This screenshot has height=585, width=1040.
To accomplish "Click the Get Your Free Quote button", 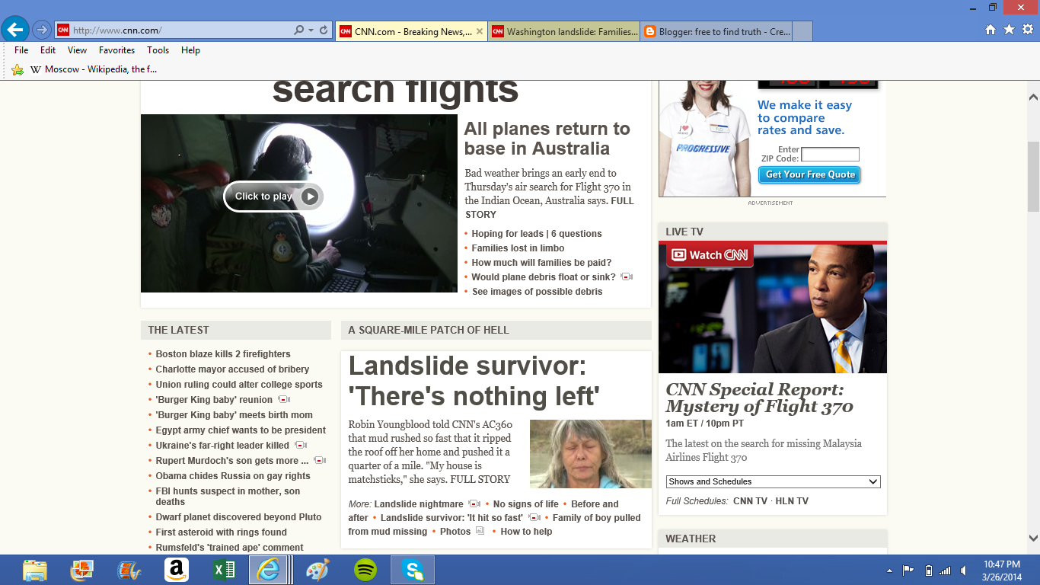I will [809, 174].
